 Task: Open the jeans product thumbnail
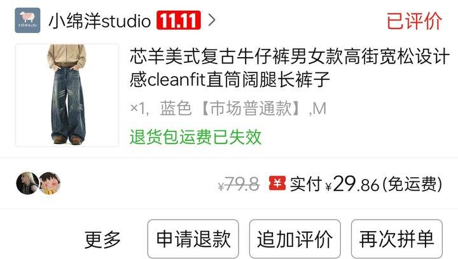[x=67, y=95]
